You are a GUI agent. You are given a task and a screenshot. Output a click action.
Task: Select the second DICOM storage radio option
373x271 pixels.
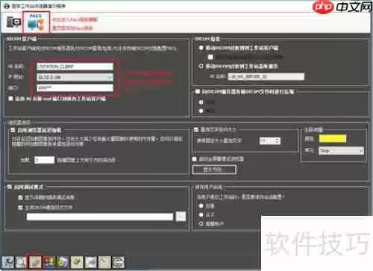(201, 66)
